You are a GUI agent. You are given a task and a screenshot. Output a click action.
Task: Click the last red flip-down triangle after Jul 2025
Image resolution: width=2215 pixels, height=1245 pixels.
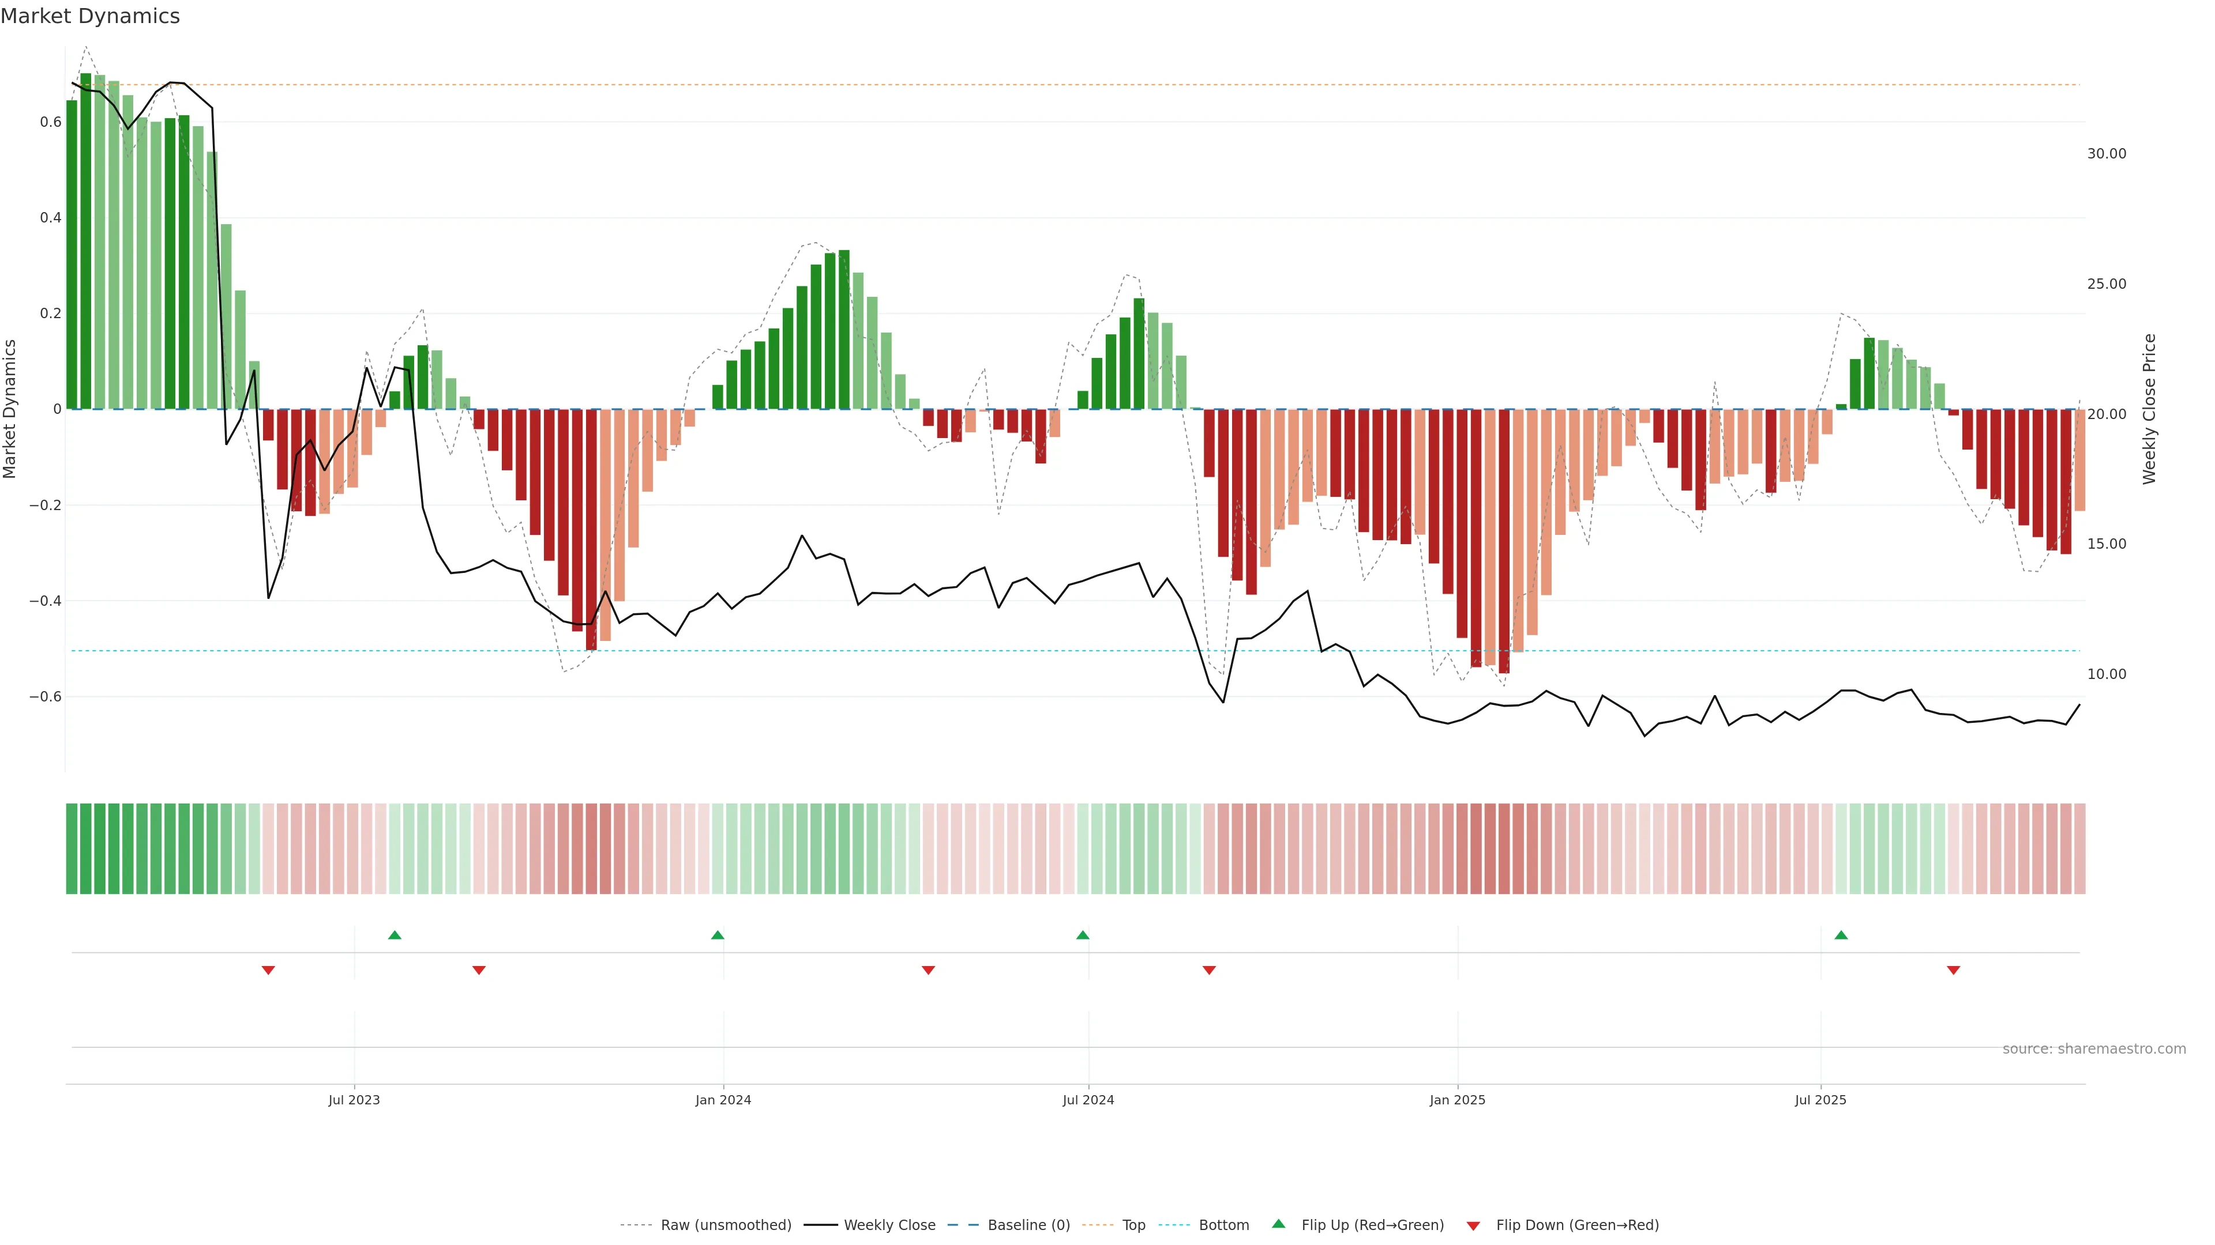(x=1954, y=970)
